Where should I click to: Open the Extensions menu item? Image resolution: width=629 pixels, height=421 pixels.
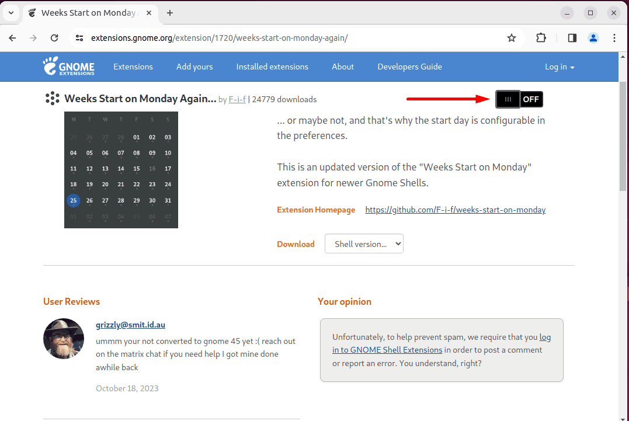tap(133, 67)
